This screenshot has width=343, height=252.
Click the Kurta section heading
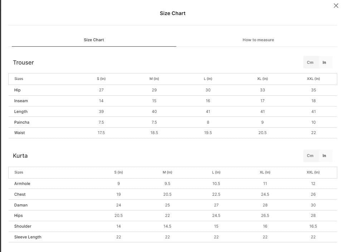click(x=20, y=156)
